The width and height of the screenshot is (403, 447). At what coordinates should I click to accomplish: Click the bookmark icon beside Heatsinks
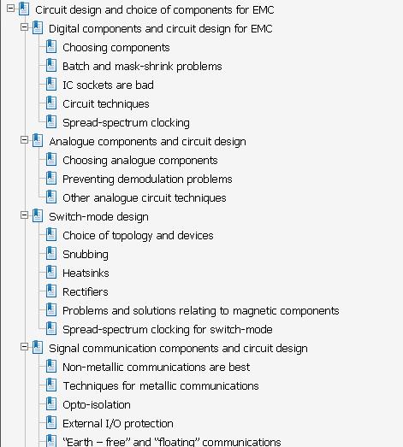(51, 273)
